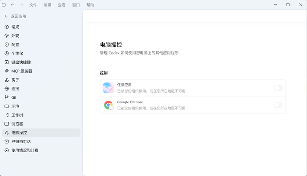Click the 外观 sun icon
Viewport: 307px width, 176px height.
click(7, 36)
